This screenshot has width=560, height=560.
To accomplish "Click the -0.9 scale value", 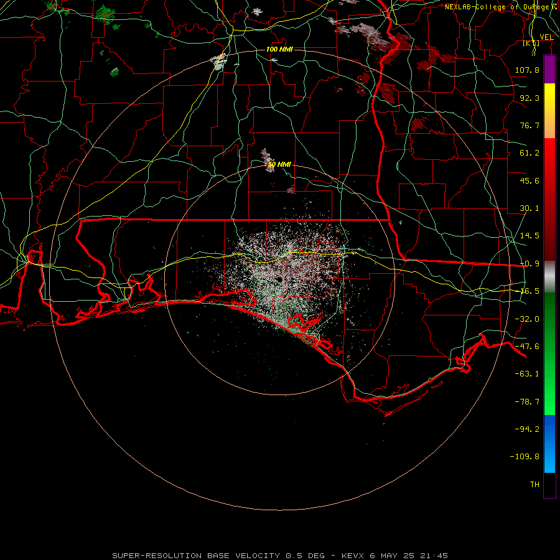I will (x=530, y=264).
